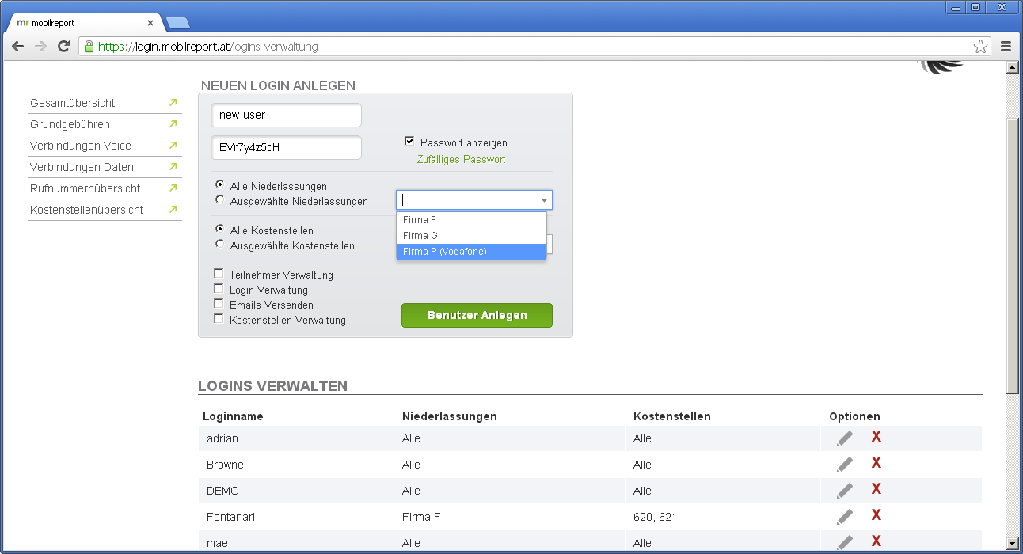Click the vertical page scrollbar thumb
The image size is (1023, 554).
[1011, 253]
